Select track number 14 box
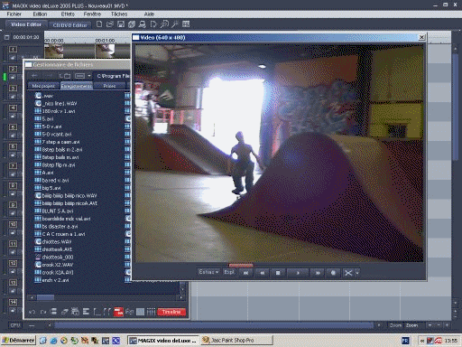This screenshot has width=462, height=347. click(x=13, y=302)
